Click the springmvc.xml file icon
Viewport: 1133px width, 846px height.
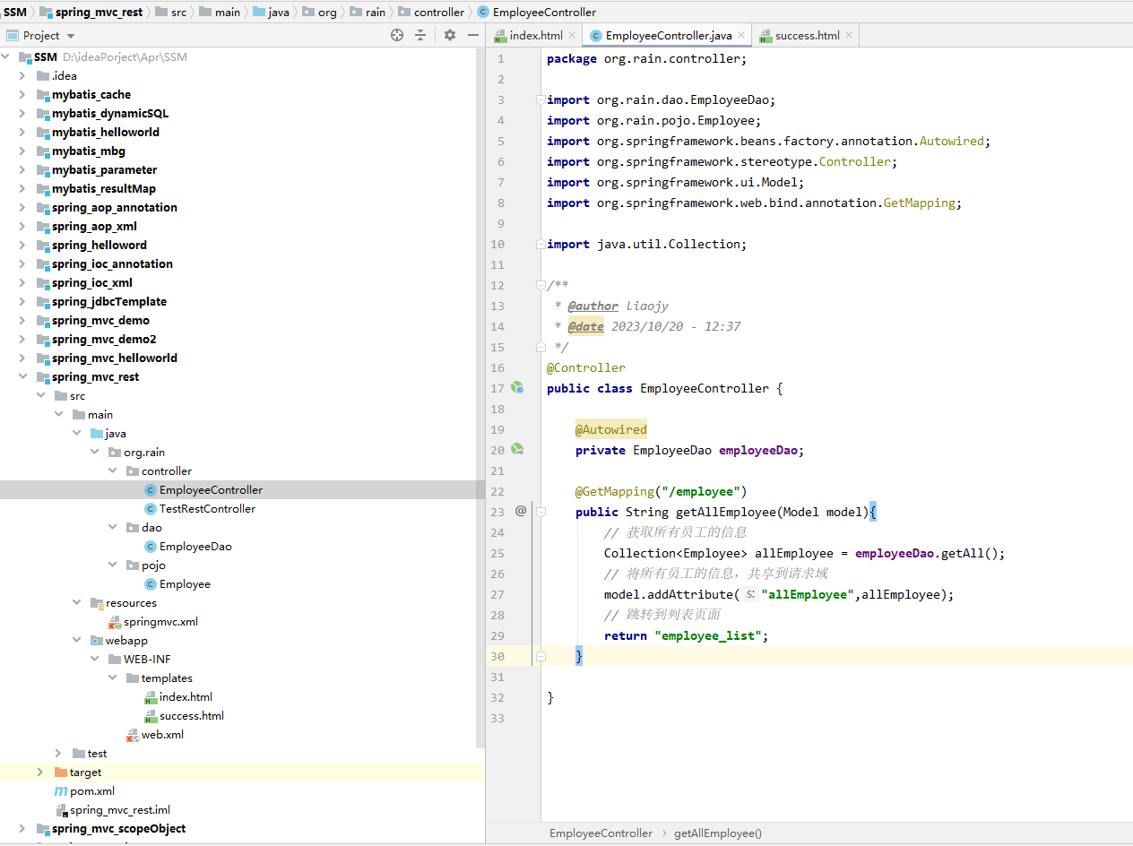point(115,622)
